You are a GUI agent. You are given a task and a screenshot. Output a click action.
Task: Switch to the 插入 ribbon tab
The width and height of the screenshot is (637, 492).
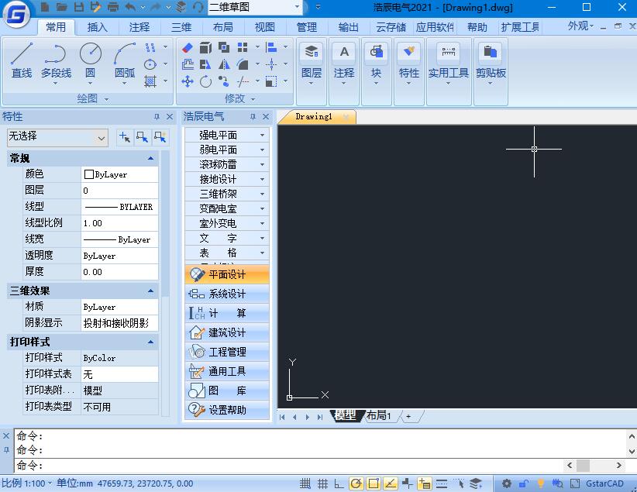tap(96, 26)
